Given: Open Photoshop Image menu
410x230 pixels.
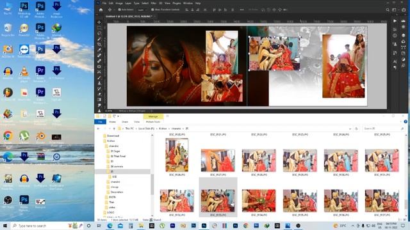Looking at the screenshot, I should point(119,3).
